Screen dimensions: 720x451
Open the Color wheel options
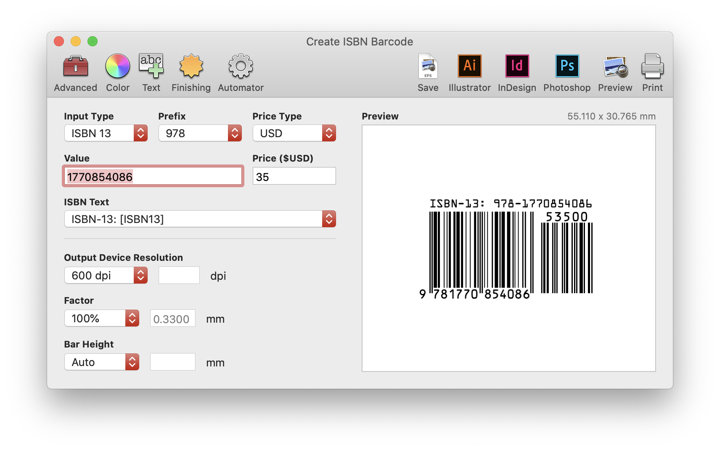pyautogui.click(x=117, y=72)
